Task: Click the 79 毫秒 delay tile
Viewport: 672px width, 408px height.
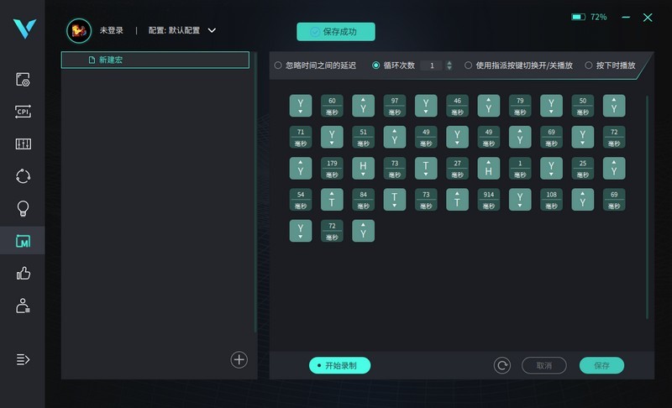Action: (x=520, y=106)
